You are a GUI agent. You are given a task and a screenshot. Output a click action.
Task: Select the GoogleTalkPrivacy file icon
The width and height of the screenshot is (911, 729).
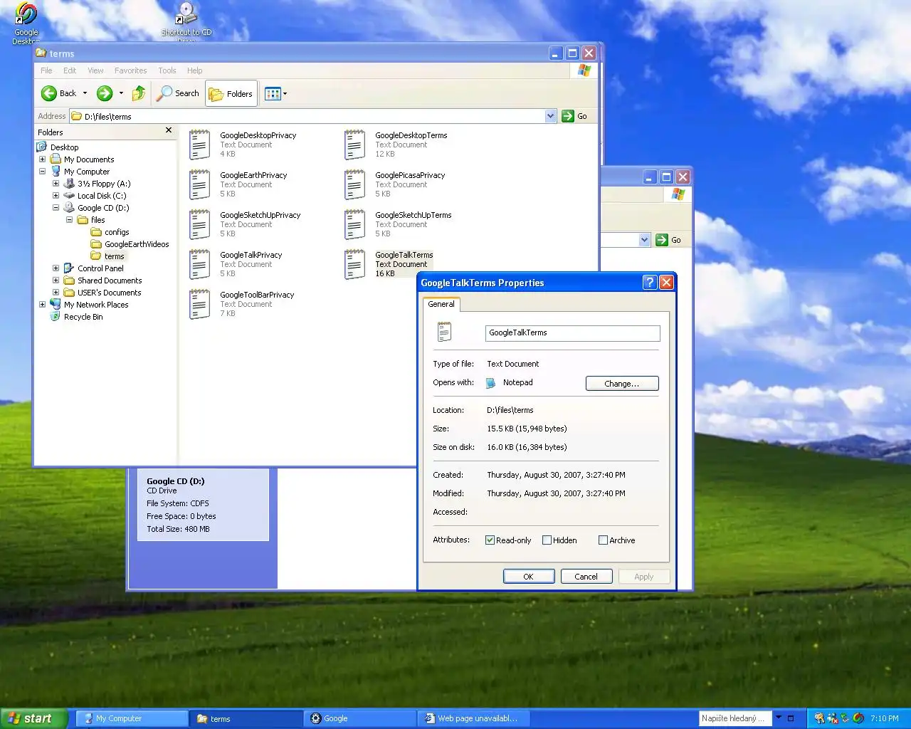[200, 264]
